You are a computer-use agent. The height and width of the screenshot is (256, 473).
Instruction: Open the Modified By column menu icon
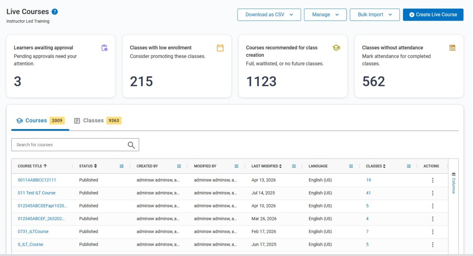click(237, 166)
